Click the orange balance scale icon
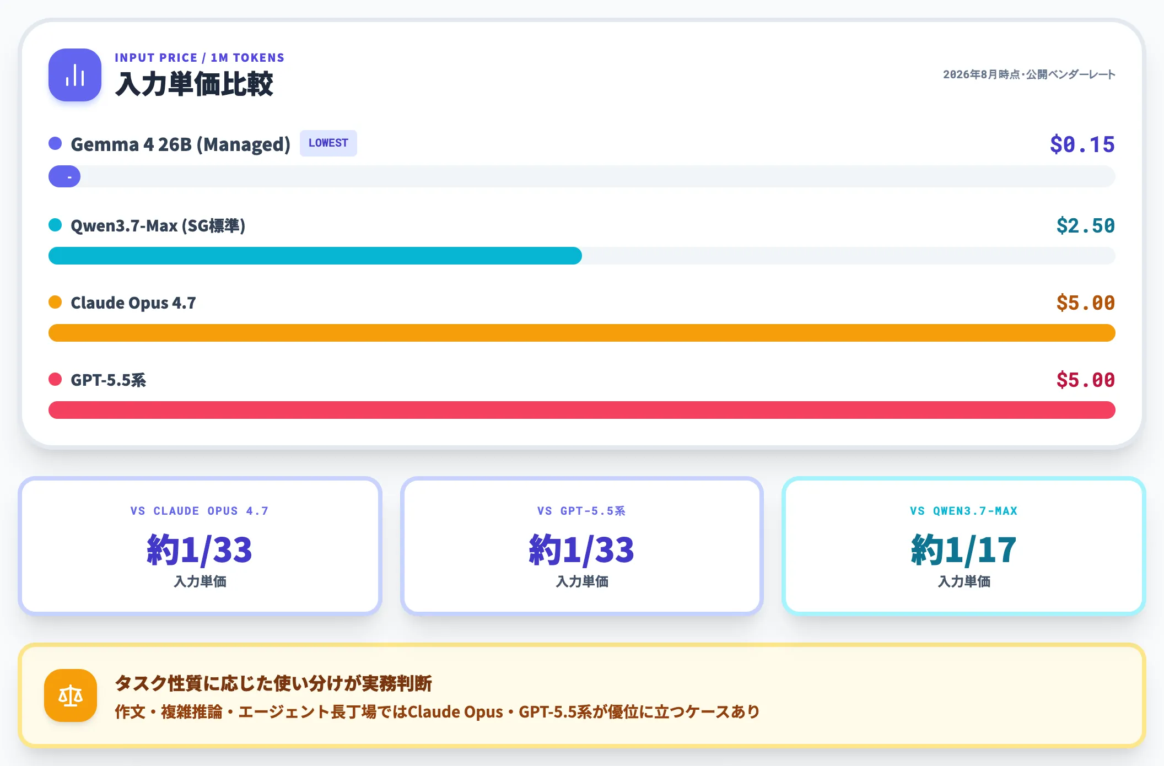This screenshot has width=1164, height=766. click(71, 695)
